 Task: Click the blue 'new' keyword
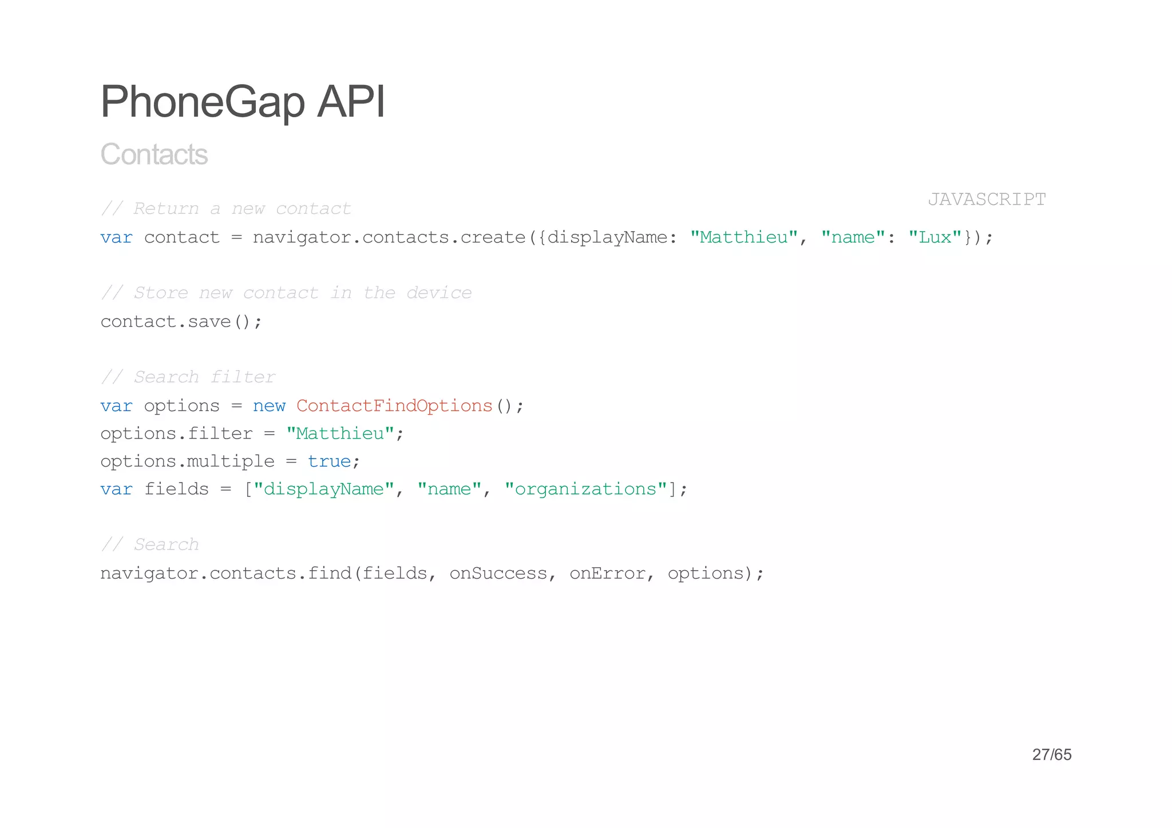tap(269, 406)
